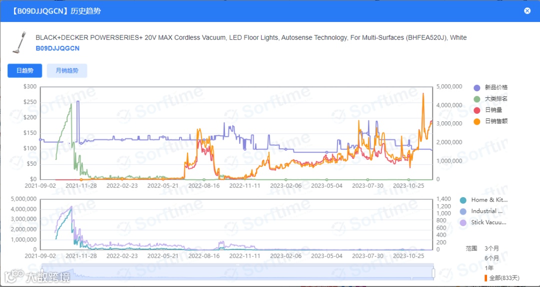This screenshot has height=287, width=540.
Task: Click the red 日销量 legend dot
Action: (x=477, y=110)
